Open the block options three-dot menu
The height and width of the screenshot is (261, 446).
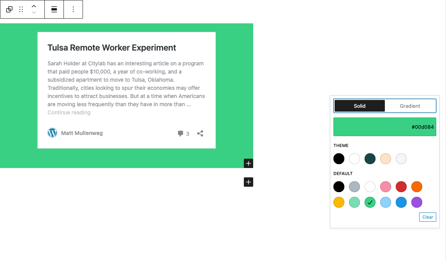tap(73, 9)
